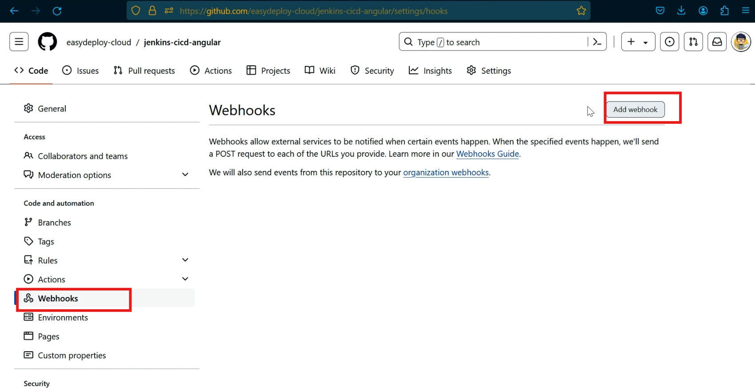Go back with the browser back arrow

pos(14,11)
